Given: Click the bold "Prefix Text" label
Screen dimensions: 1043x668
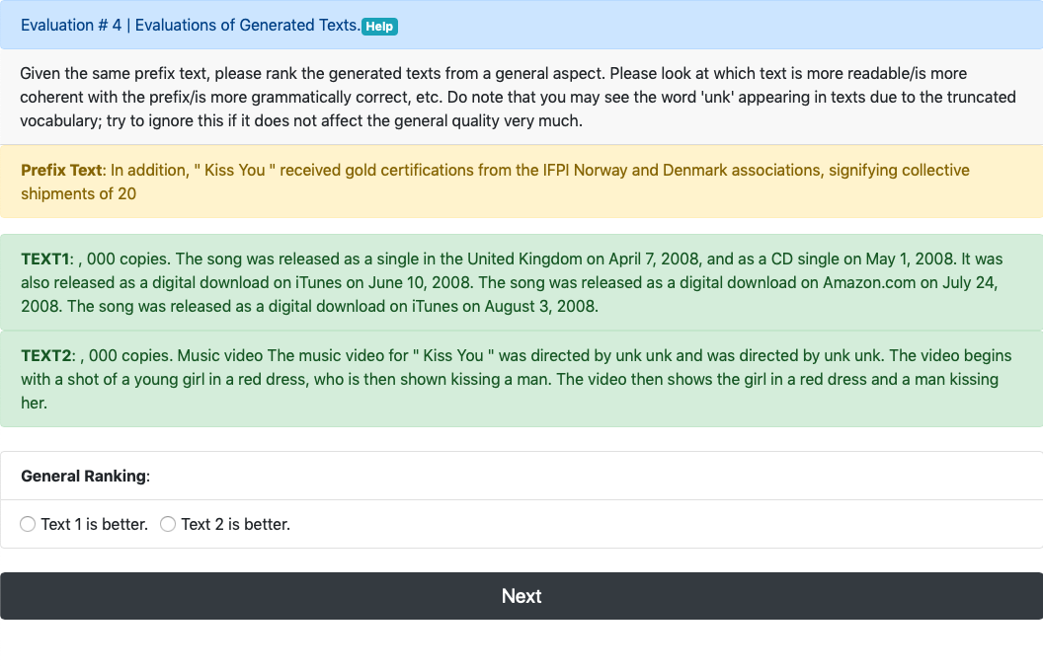Looking at the screenshot, I should pos(61,170).
